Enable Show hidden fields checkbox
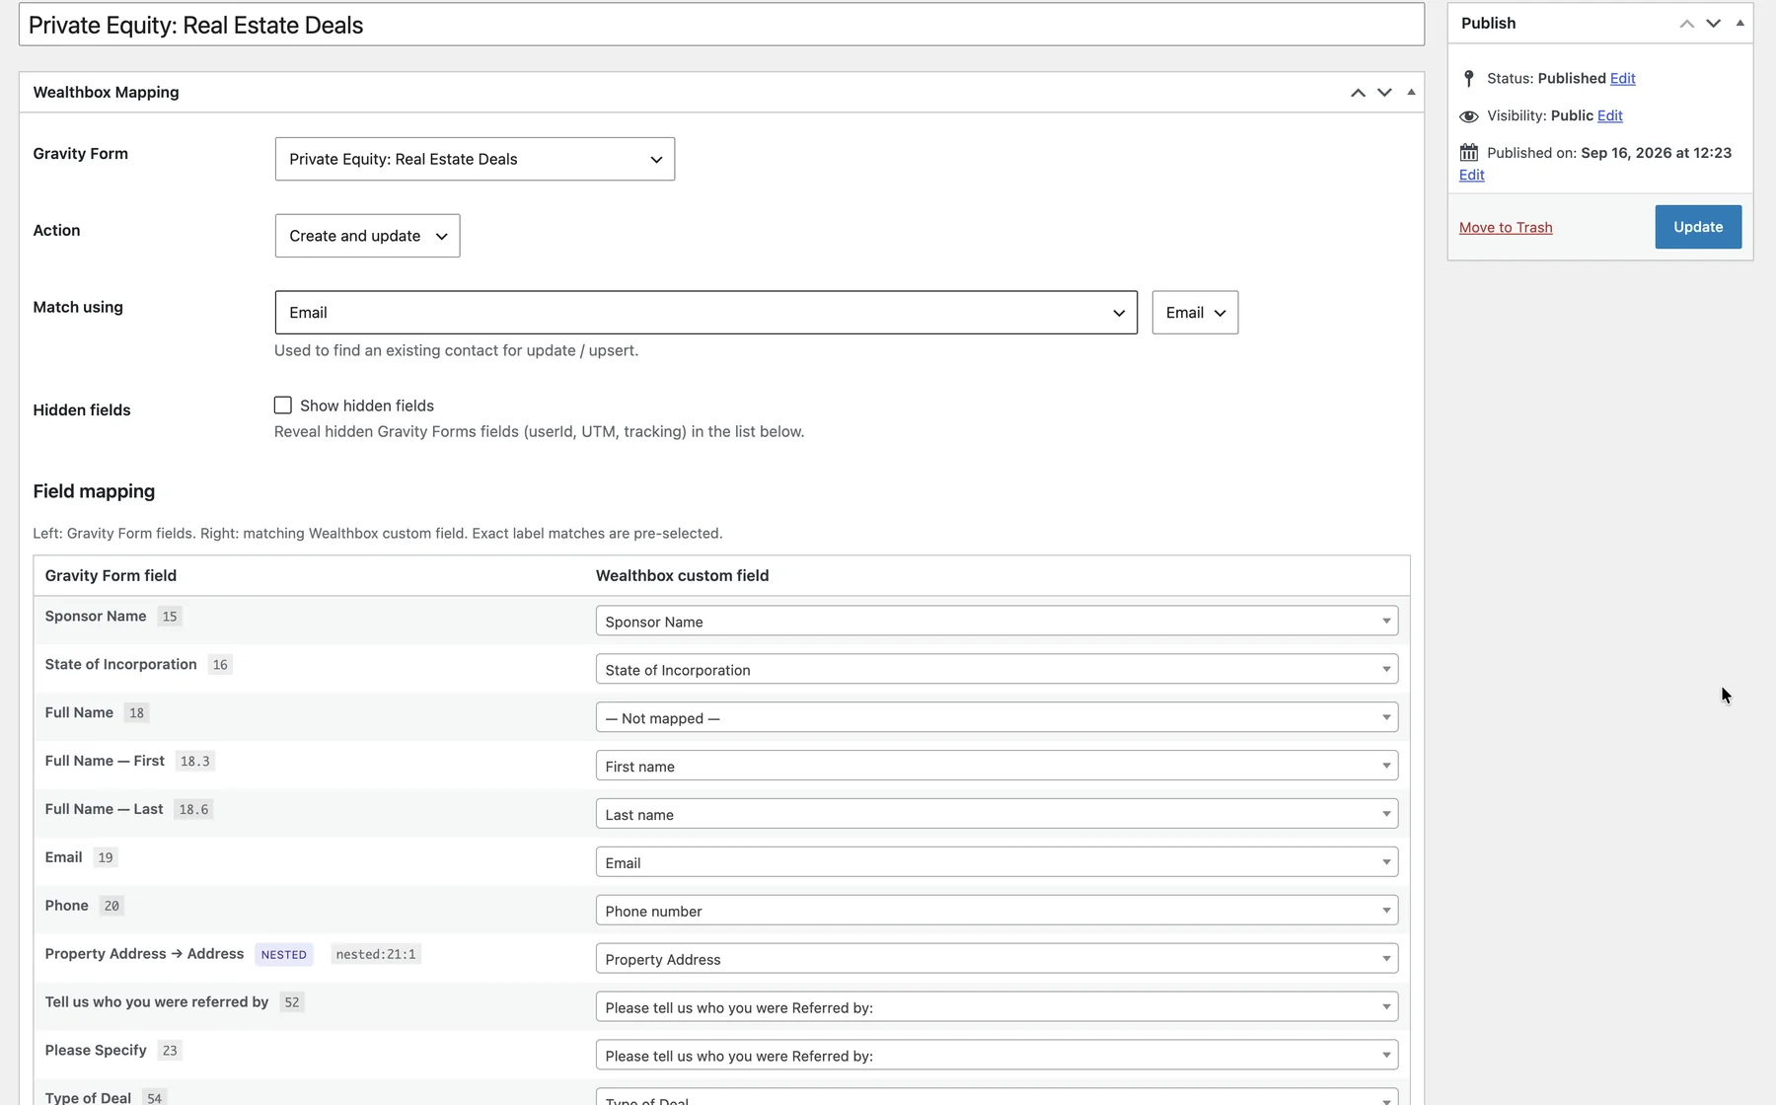Screen dimensions: 1776x1105 (x=283, y=405)
